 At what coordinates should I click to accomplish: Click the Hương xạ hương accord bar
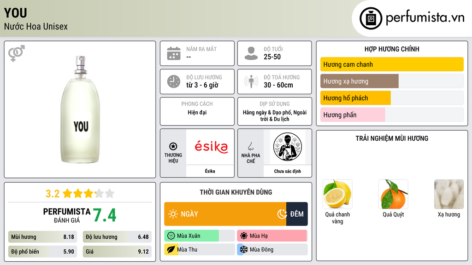392,81
